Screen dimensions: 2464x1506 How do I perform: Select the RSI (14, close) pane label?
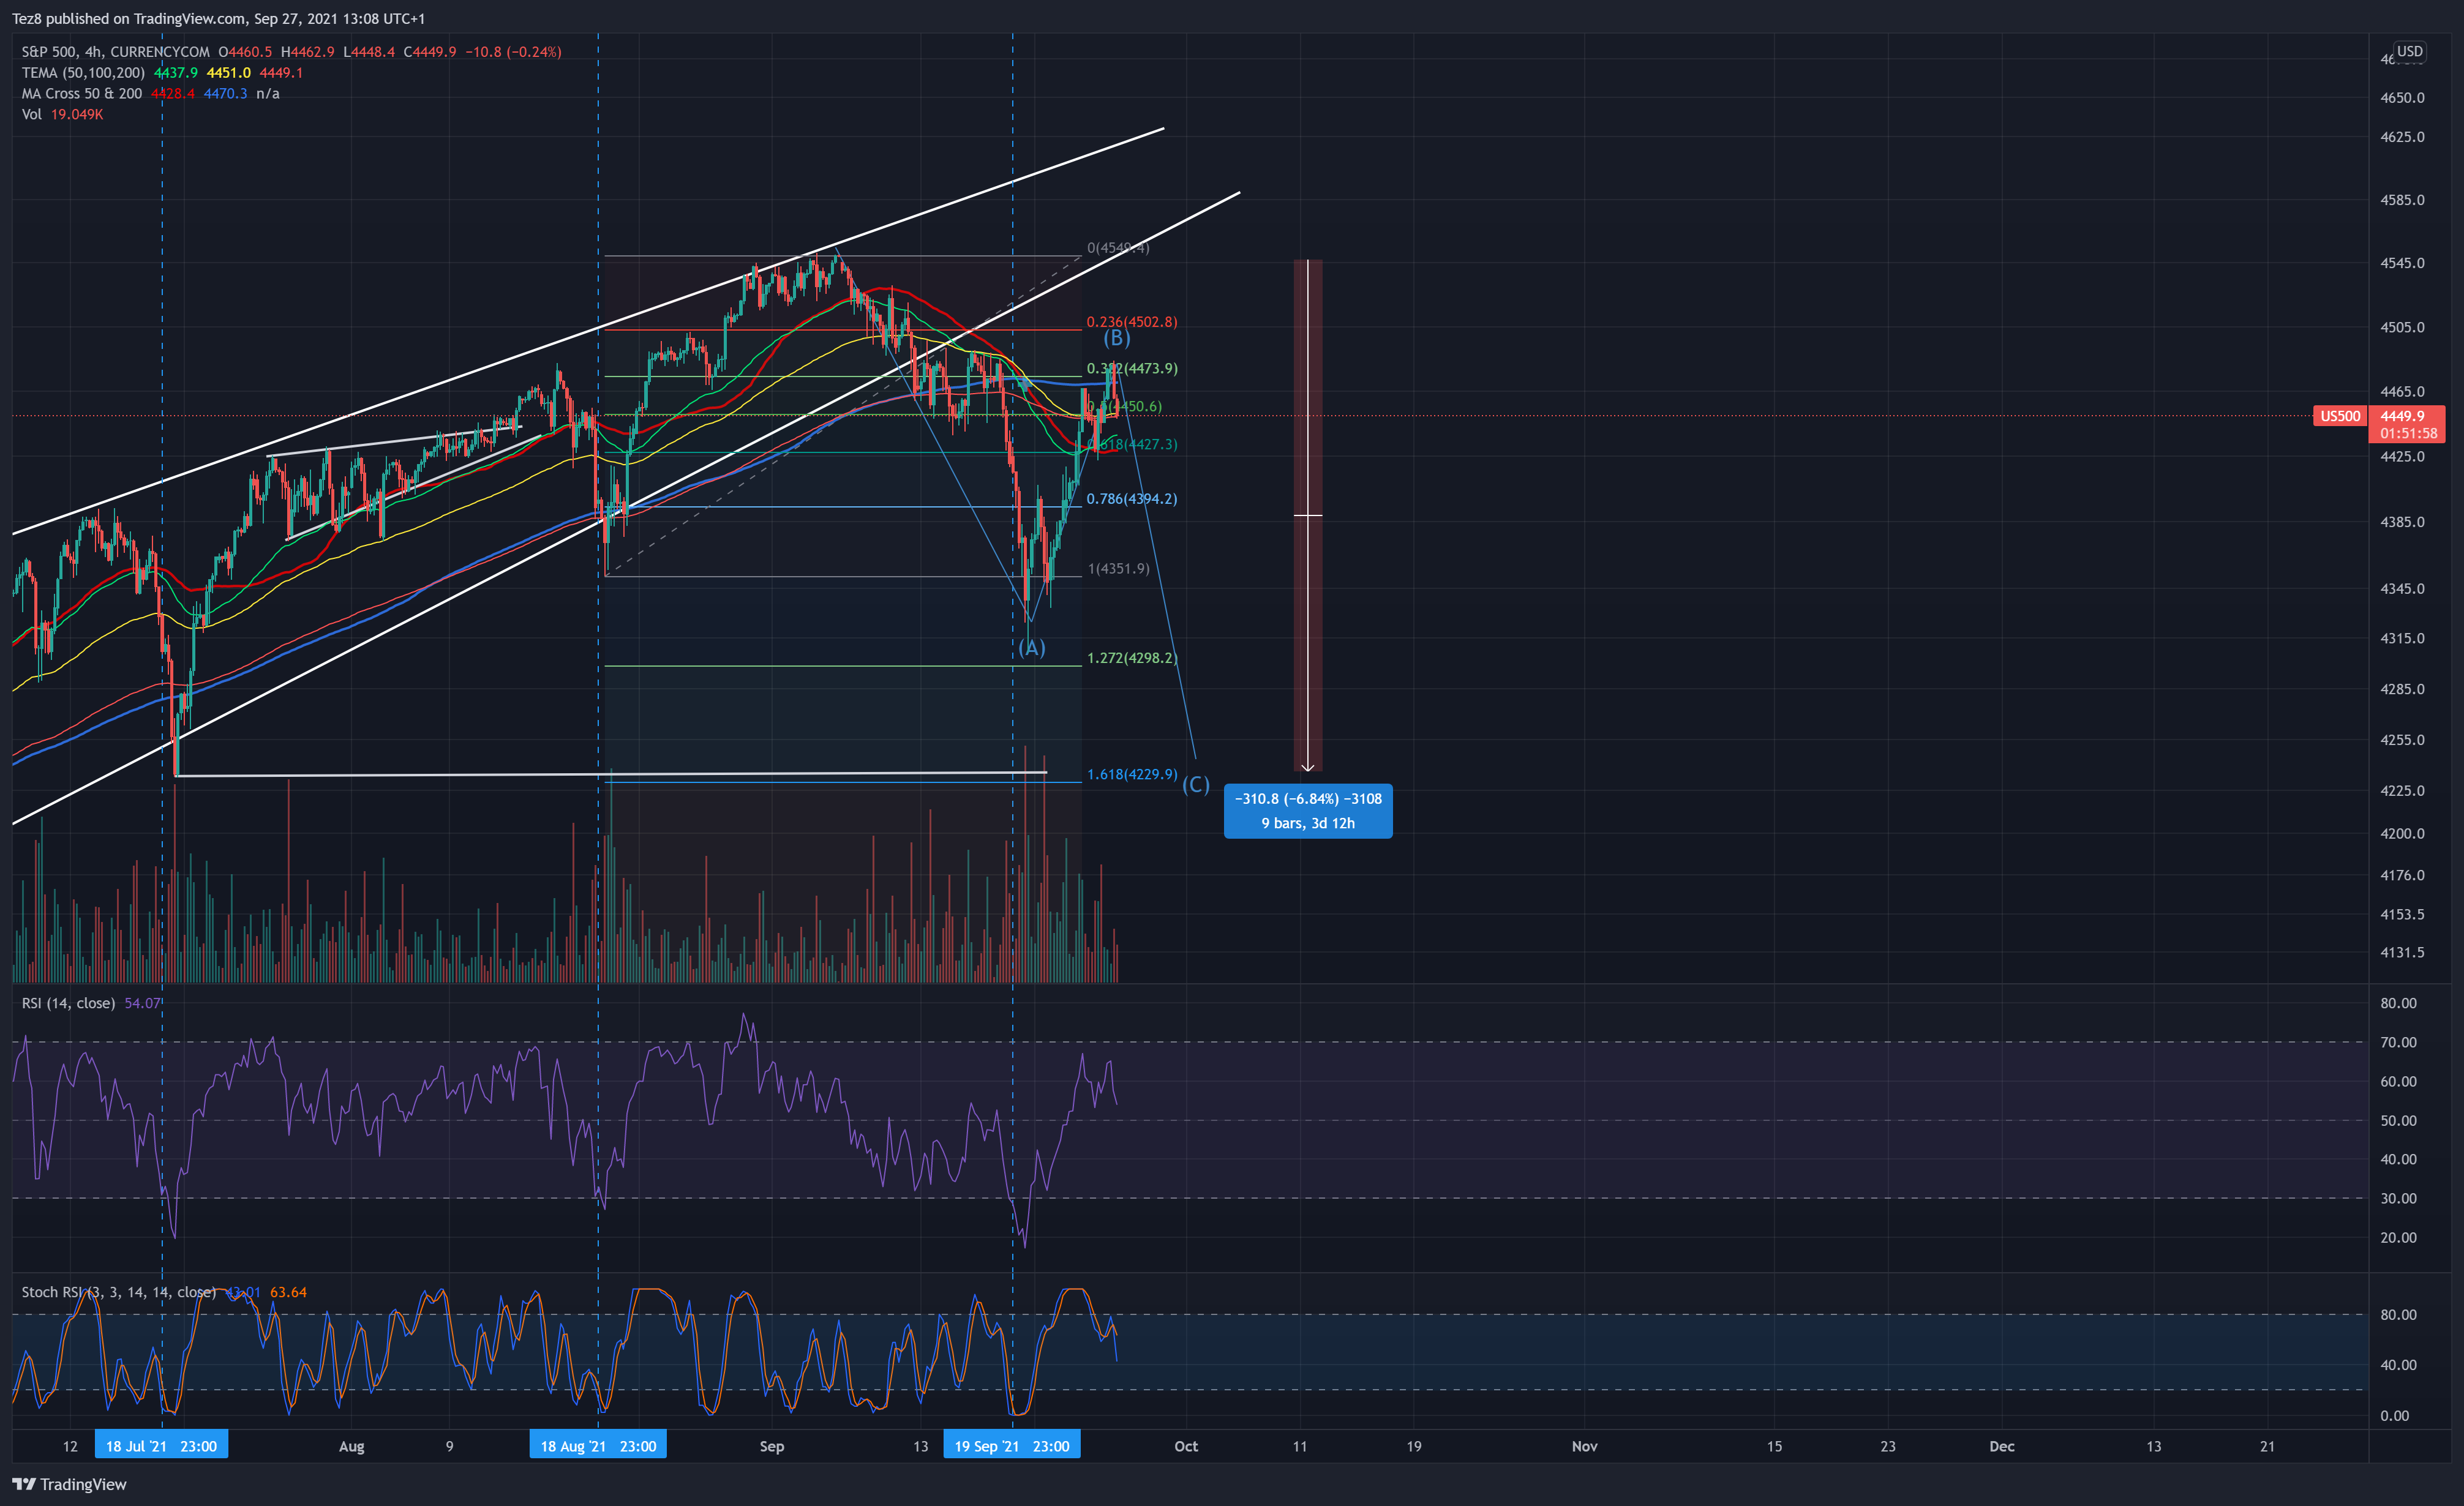[x=68, y=1003]
